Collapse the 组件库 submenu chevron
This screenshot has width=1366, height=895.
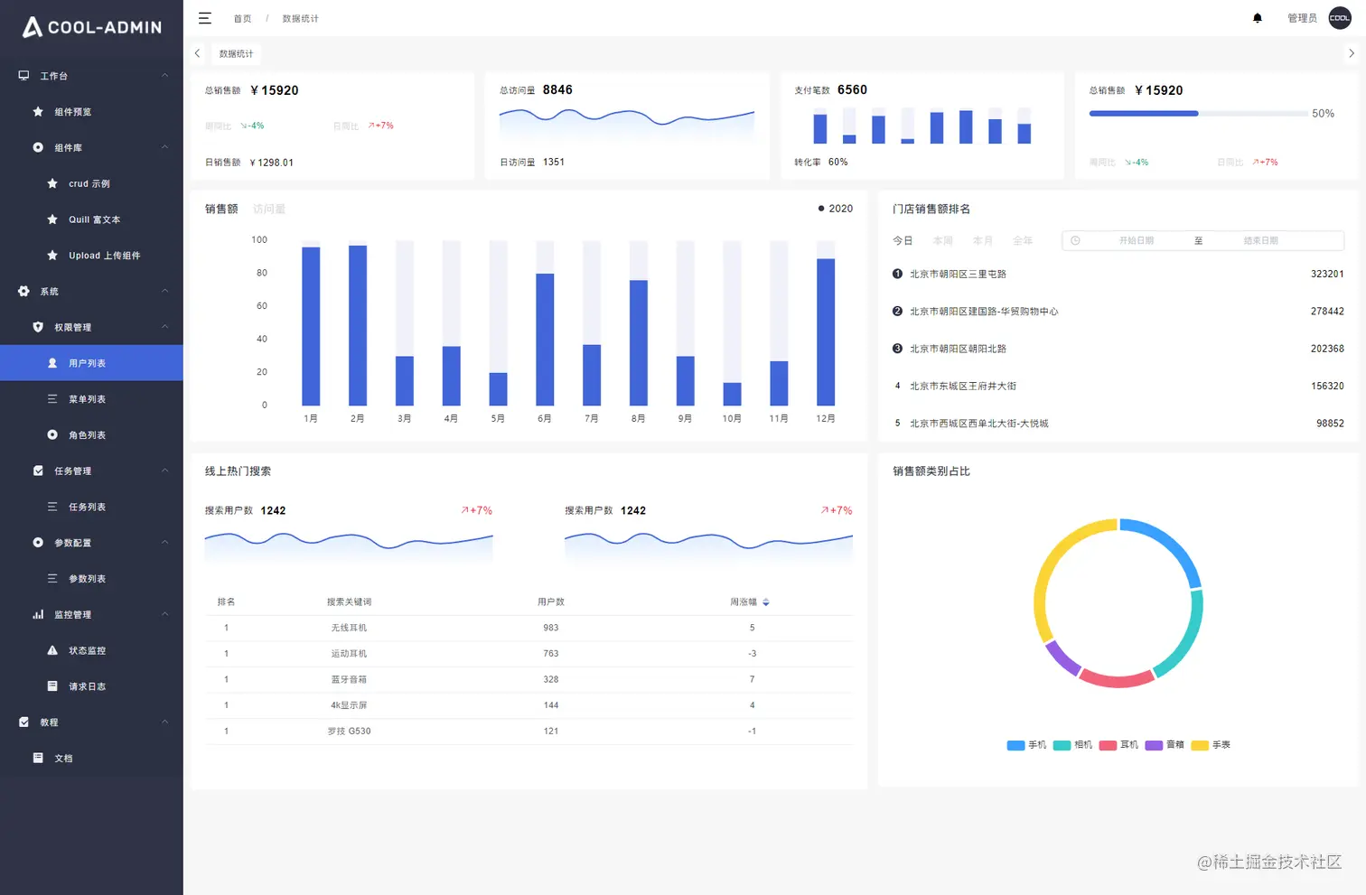[164, 147]
